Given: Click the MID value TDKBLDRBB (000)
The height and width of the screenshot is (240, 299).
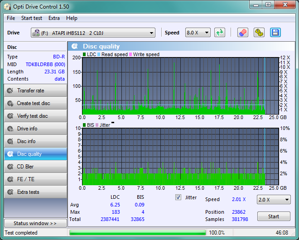Looking at the screenshot, I should pos(45,64).
